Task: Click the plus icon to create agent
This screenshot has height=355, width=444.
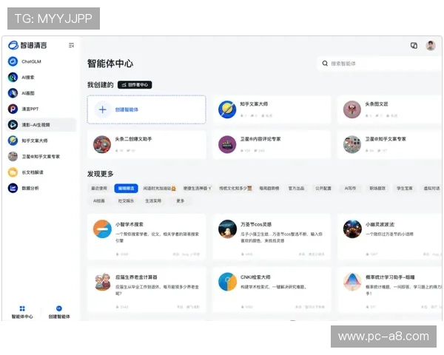Action: click(x=103, y=109)
